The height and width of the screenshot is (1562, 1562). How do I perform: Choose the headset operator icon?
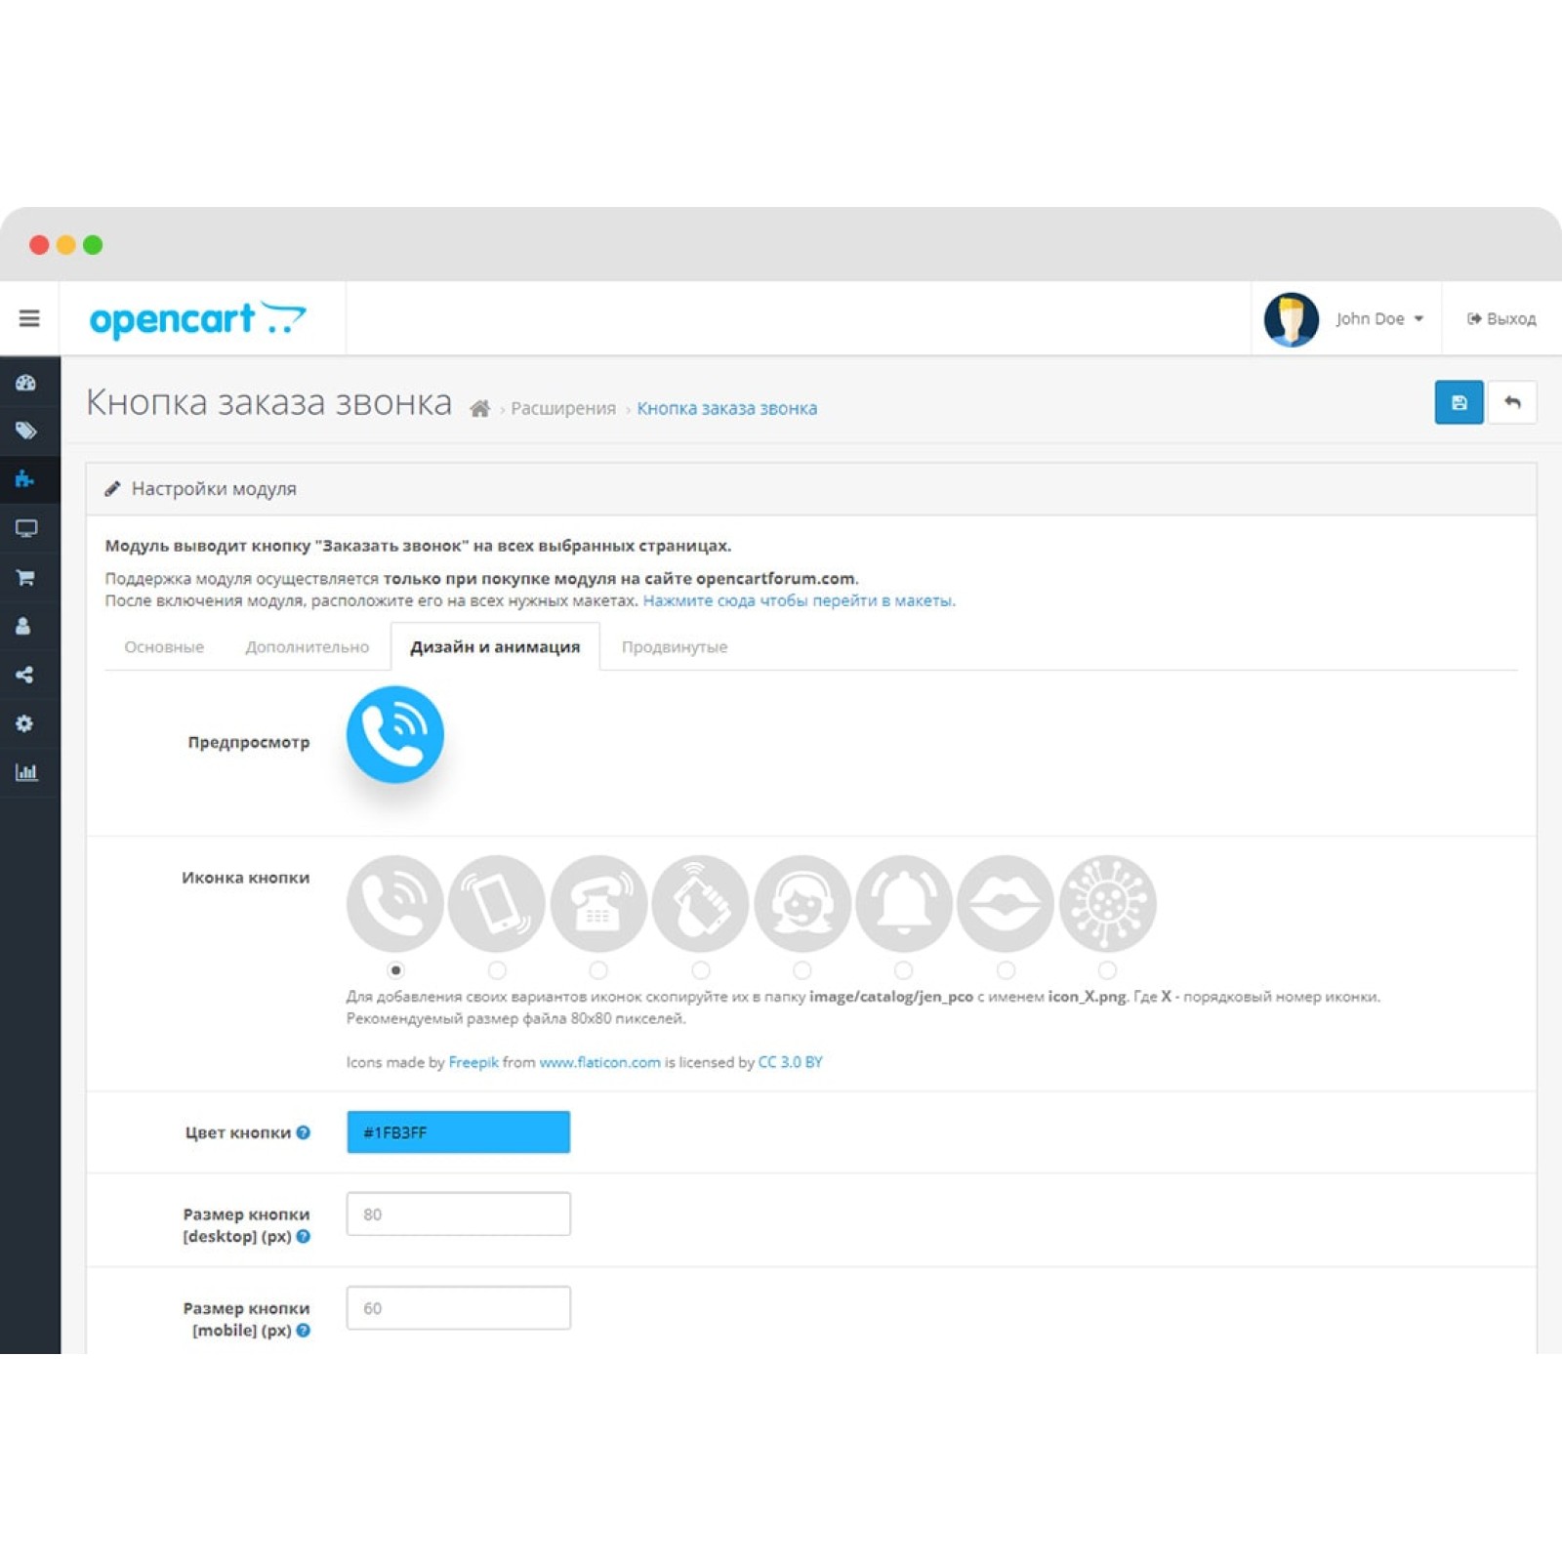coord(802,904)
